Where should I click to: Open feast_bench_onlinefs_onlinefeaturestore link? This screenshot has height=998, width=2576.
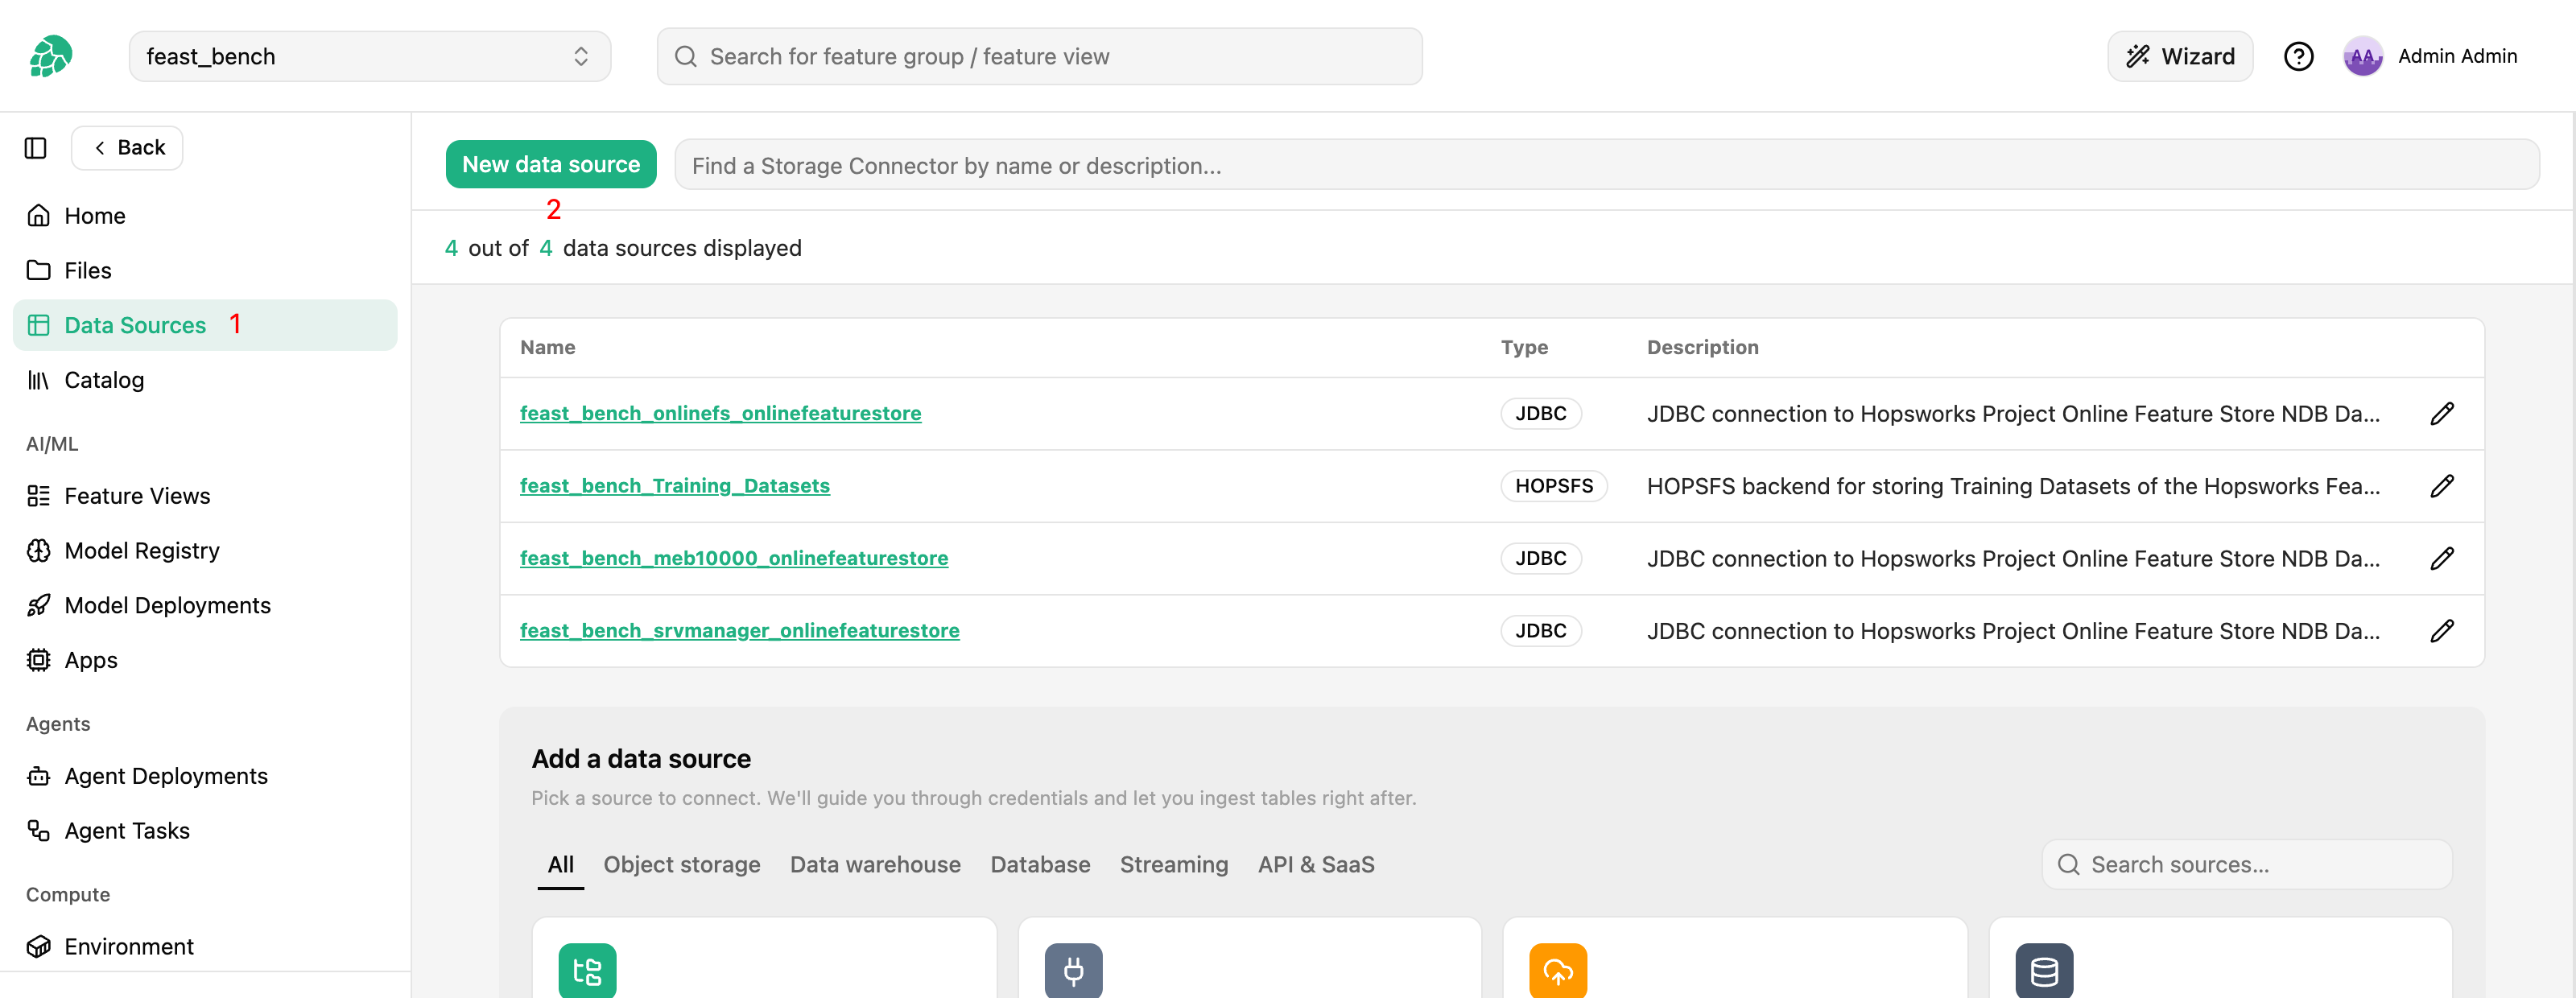click(x=720, y=413)
